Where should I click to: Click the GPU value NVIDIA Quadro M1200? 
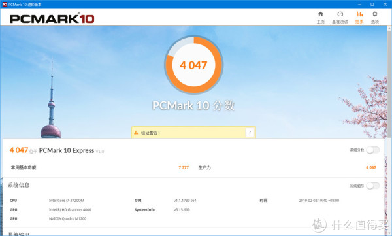(67, 218)
